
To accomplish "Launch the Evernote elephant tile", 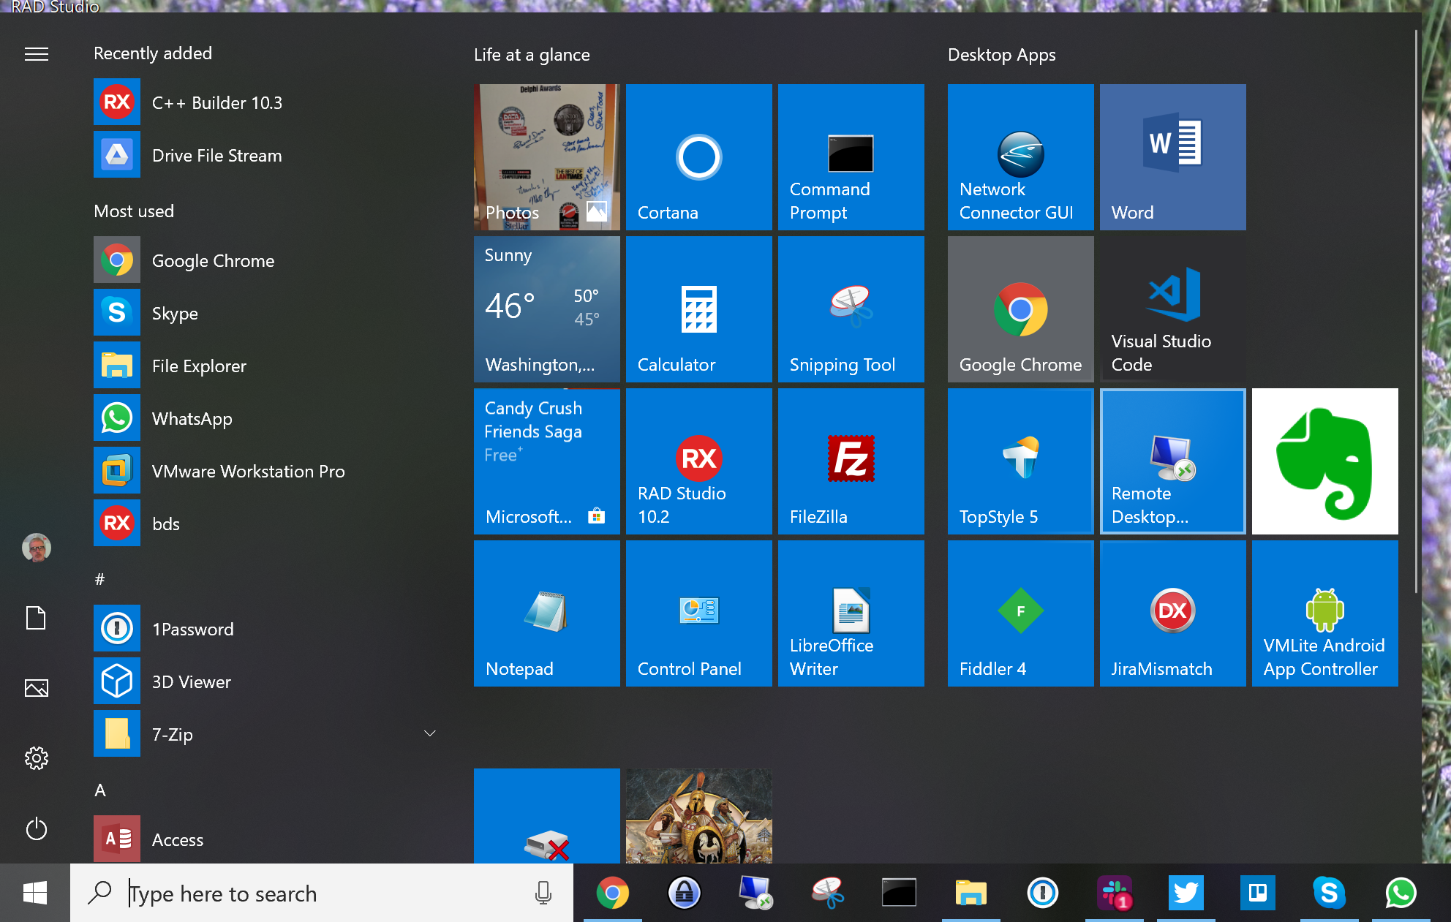I will click(x=1324, y=461).
